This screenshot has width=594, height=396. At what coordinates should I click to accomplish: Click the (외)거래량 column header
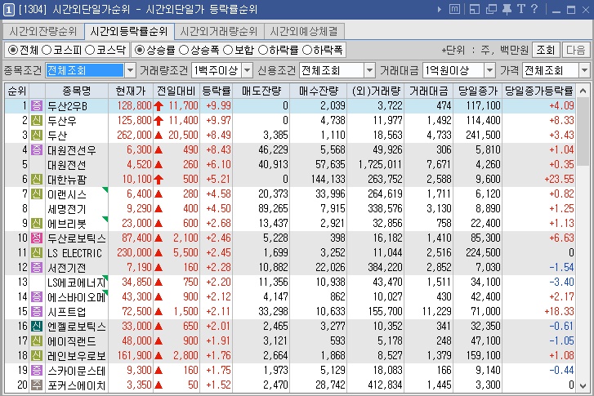[376, 91]
